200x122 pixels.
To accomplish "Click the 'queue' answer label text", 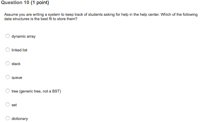I will pos(17,78).
